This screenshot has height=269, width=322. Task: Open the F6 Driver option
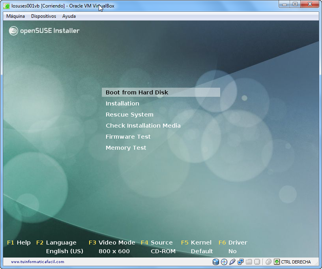point(233,243)
